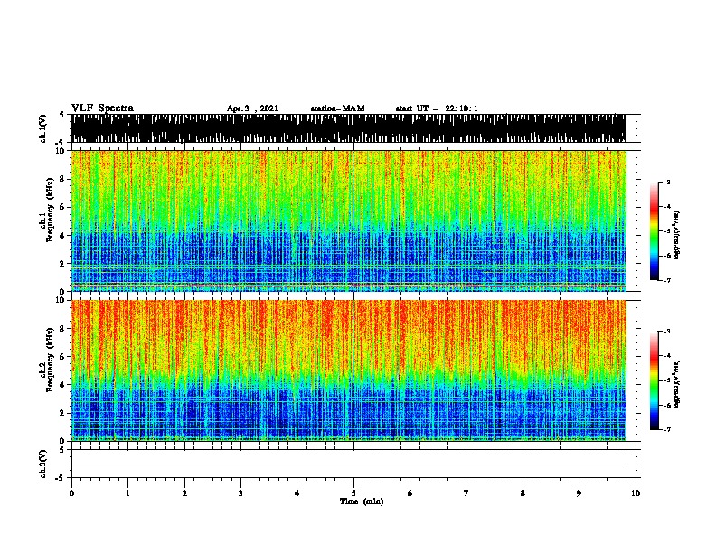Click the flat line in ch.3(V) panel
This screenshot has width=716, height=553.
[349, 464]
